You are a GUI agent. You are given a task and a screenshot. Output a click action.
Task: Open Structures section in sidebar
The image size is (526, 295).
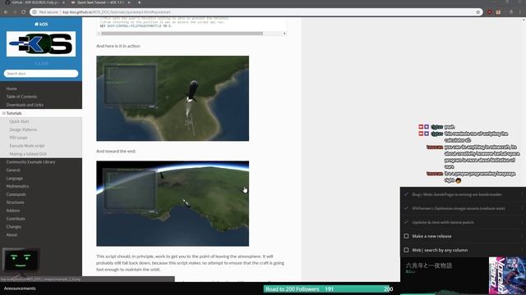tap(15, 202)
